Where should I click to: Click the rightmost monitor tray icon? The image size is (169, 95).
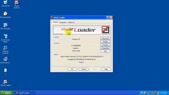[158, 93]
